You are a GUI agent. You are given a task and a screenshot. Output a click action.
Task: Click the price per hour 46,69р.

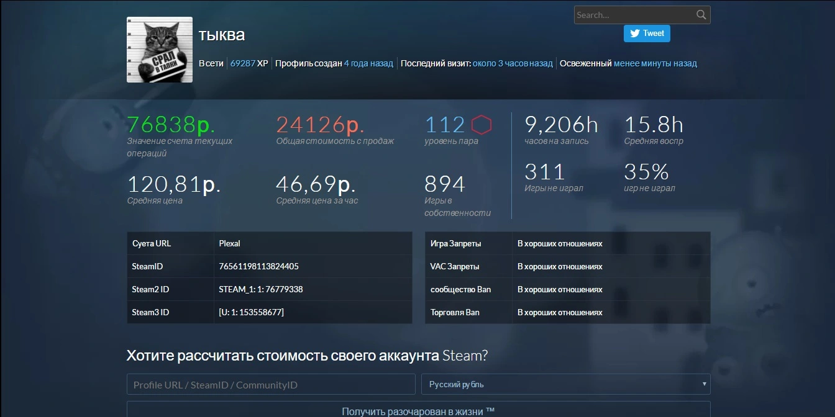click(x=315, y=184)
